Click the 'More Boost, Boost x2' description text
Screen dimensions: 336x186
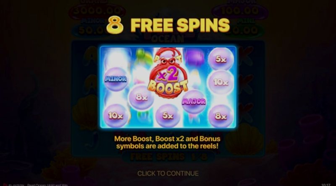pyautogui.click(x=167, y=142)
